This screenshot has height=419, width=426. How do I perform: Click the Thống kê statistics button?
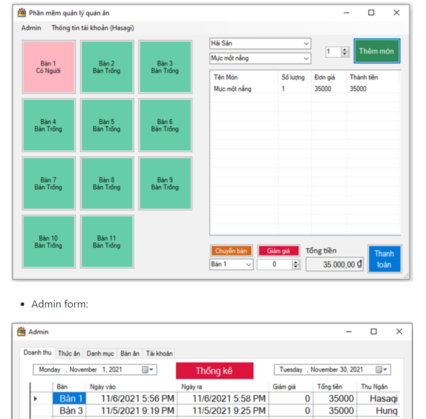coord(214,371)
